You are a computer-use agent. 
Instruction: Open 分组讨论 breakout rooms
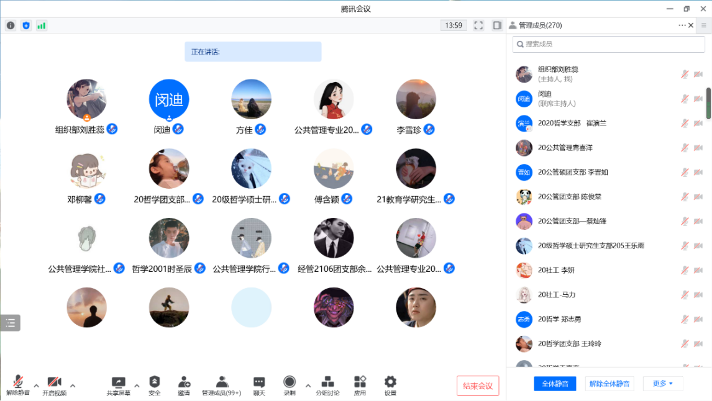pos(327,385)
